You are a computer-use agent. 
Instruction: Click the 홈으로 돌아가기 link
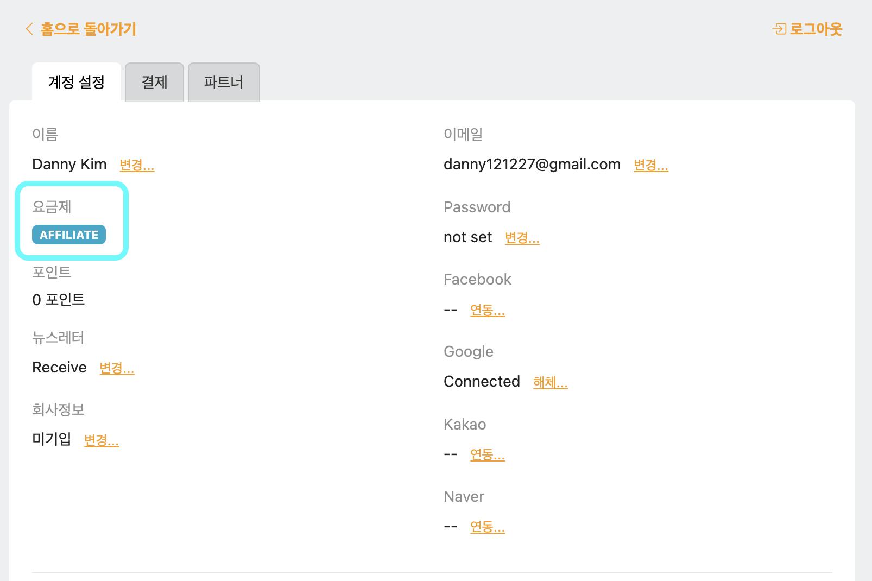pyautogui.click(x=88, y=29)
